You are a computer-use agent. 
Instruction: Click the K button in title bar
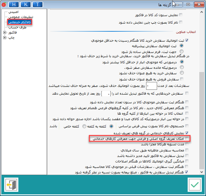tap(26, 5)
